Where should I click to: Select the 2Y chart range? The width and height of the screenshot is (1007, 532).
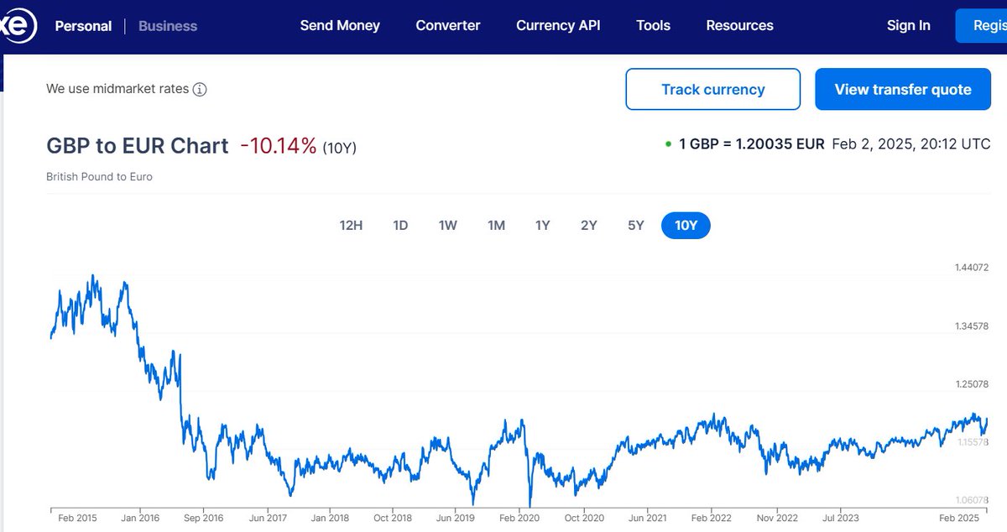point(589,225)
